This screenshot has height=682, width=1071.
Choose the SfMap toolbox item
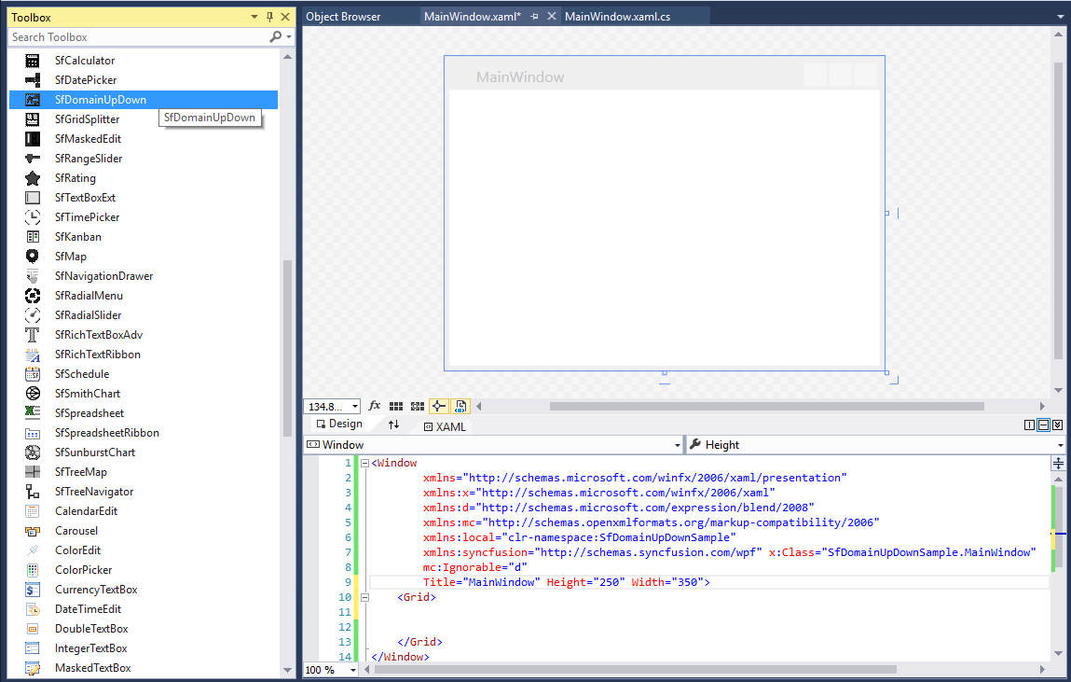pyautogui.click(x=70, y=257)
